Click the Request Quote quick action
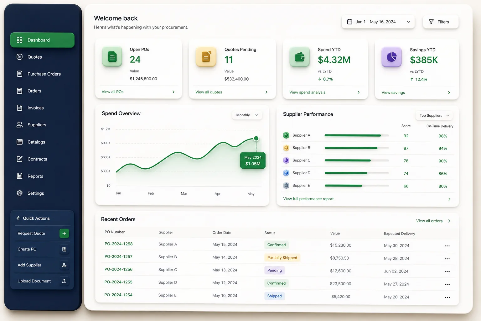The height and width of the screenshot is (321, 481). tap(42, 233)
